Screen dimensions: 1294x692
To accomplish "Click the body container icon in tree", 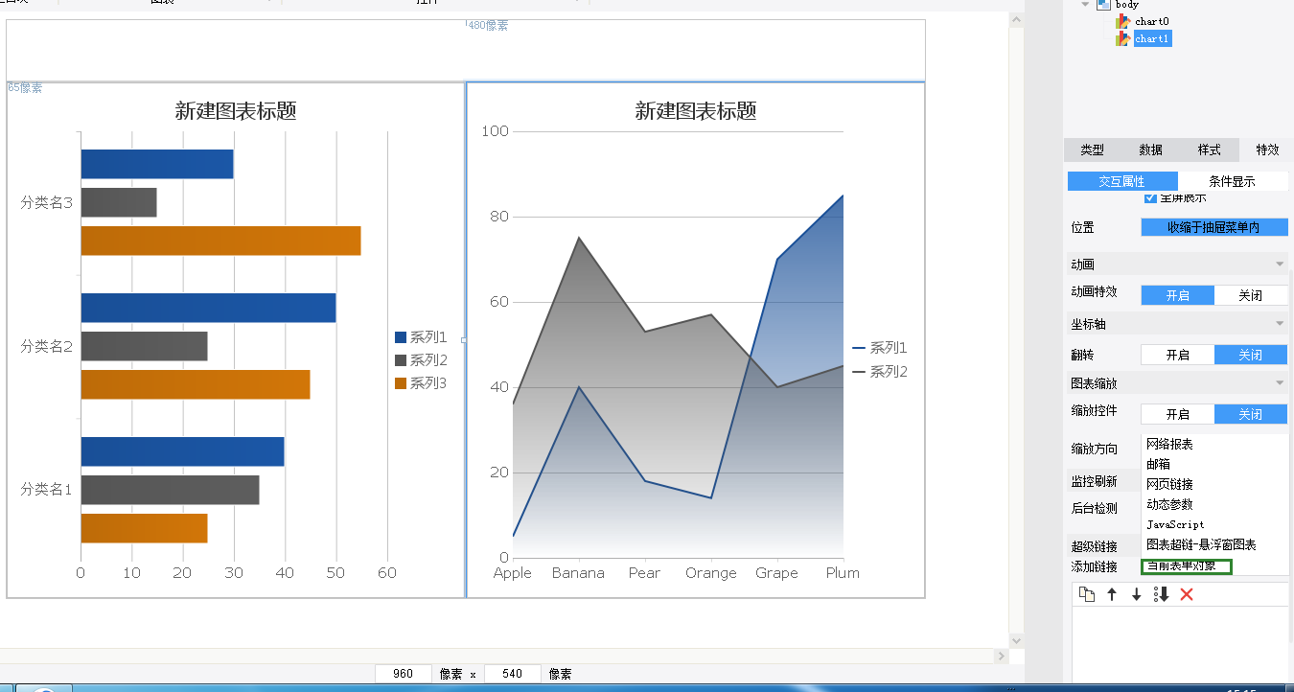I will coord(1103,5).
